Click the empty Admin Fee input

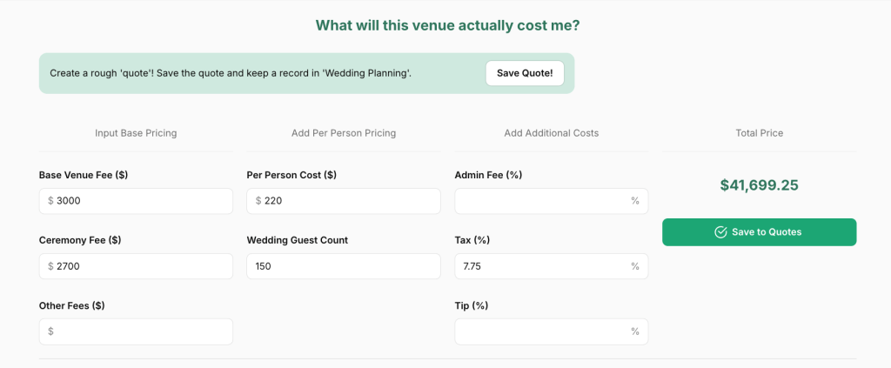[539, 201]
